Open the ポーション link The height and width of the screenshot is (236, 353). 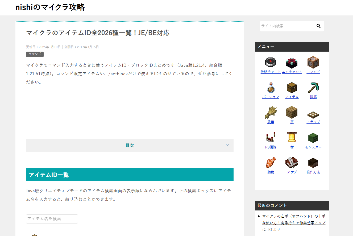271,97
